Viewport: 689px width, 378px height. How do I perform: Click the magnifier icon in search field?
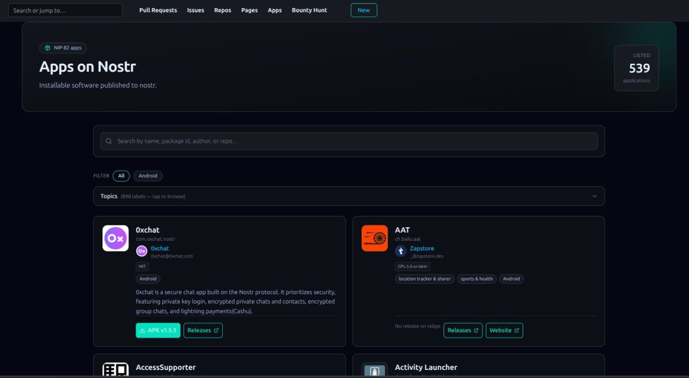coord(109,141)
